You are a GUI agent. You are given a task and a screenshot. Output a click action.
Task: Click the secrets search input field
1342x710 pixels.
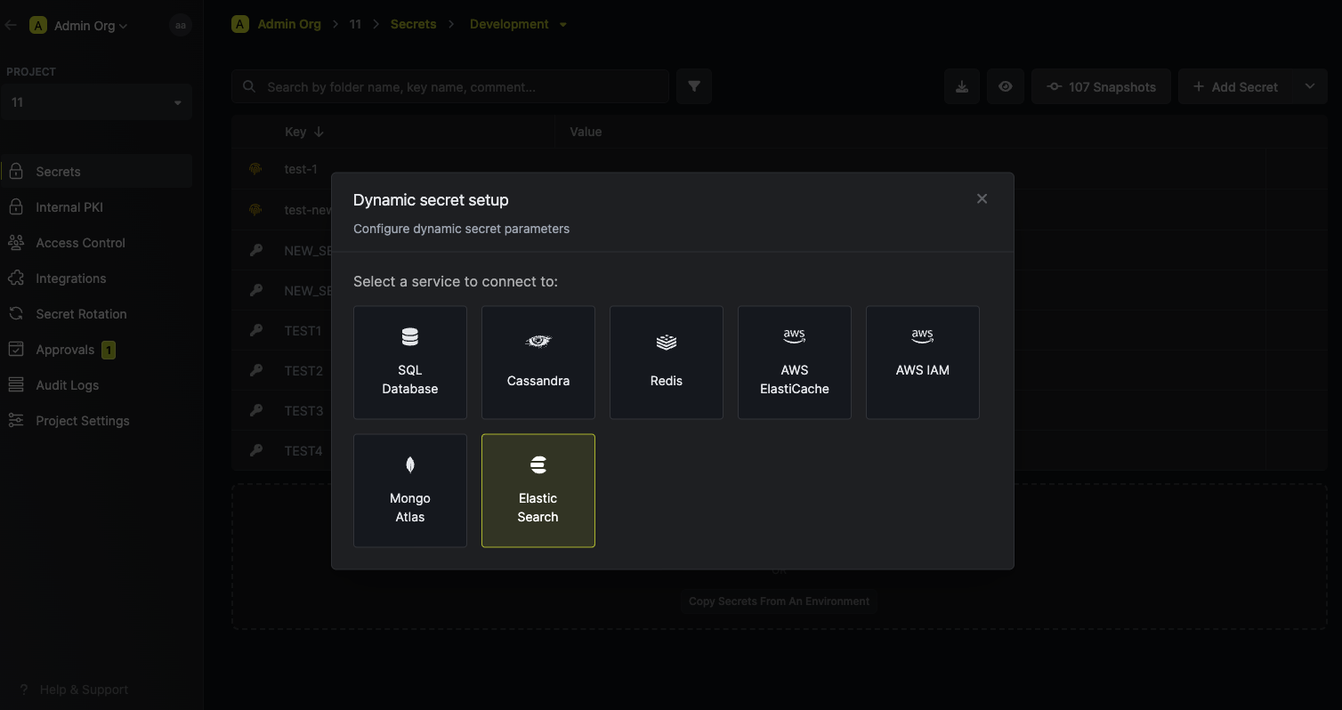pyautogui.click(x=450, y=86)
